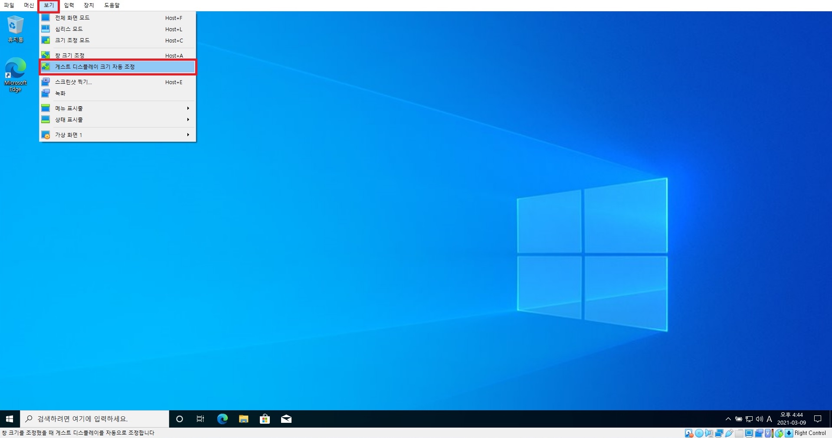Screen dimensions: 832x438
Task: Select 스크린샷 찍기 menu entry
Action: 118,82
